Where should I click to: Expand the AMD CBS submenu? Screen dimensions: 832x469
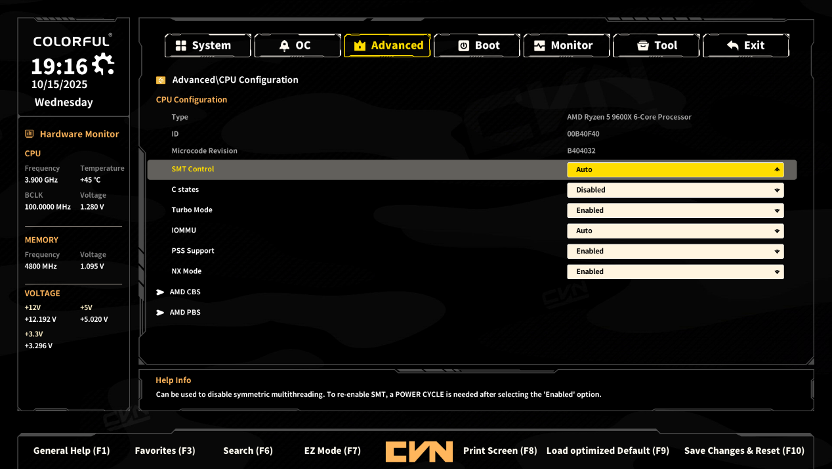tap(185, 292)
